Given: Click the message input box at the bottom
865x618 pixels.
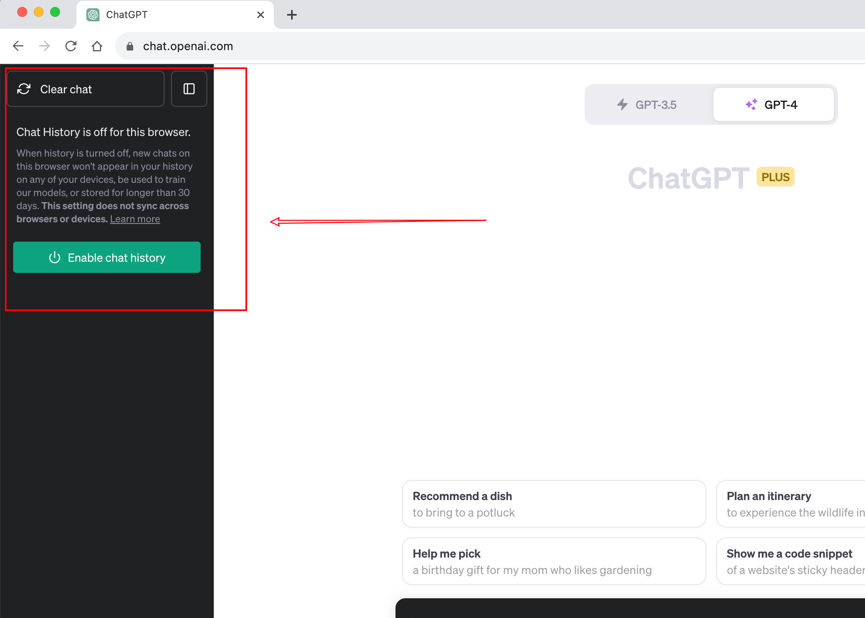Looking at the screenshot, I should point(630,608).
